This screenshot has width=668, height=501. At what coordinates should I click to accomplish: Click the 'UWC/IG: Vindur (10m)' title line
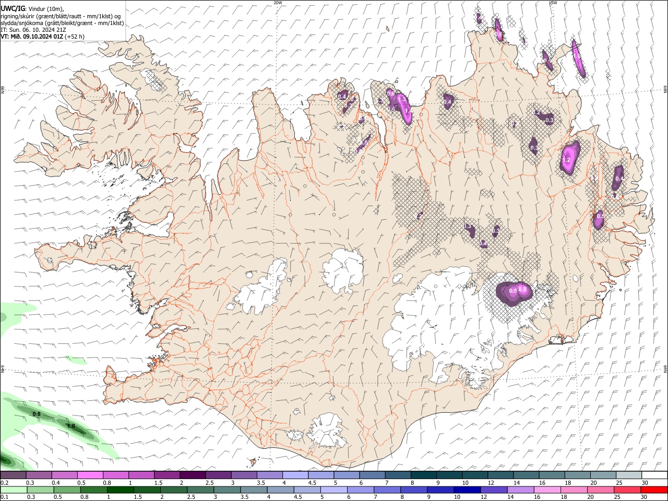32,8
